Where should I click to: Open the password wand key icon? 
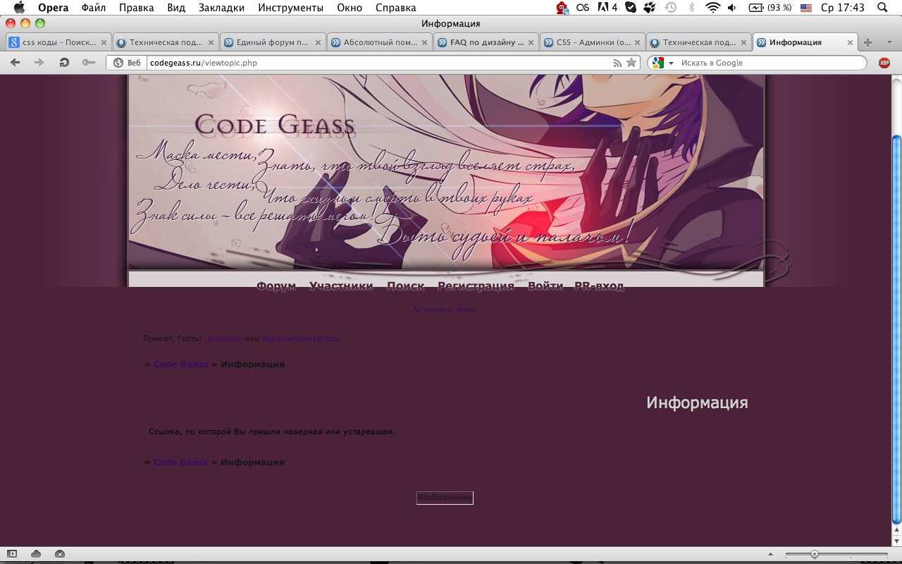(88, 63)
